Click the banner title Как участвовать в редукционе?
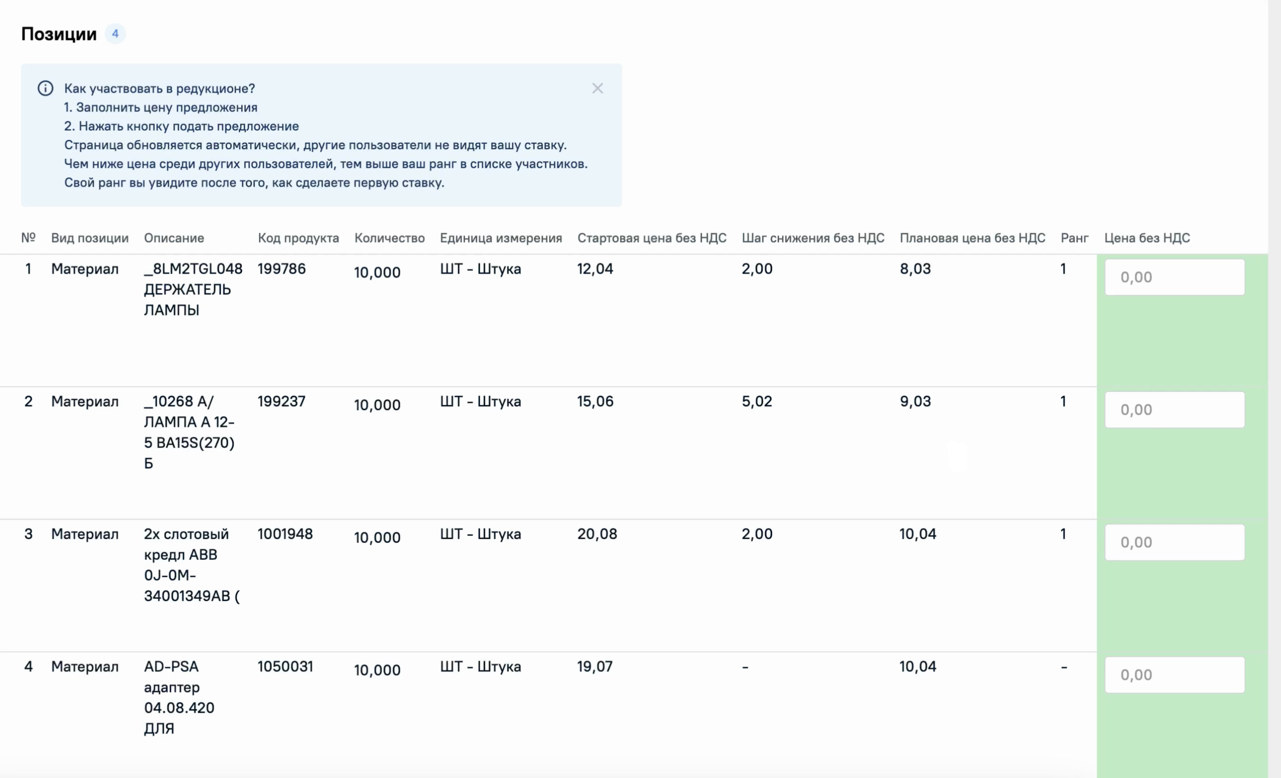Viewport: 1281px width, 778px height. (160, 88)
